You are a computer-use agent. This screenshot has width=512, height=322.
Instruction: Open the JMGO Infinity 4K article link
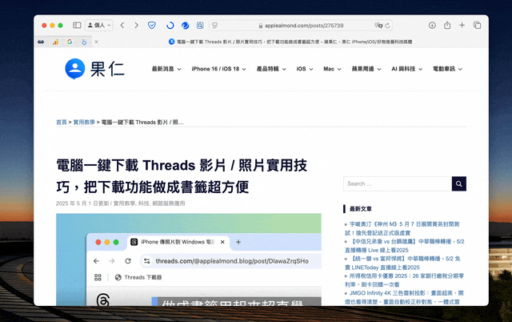point(404,297)
